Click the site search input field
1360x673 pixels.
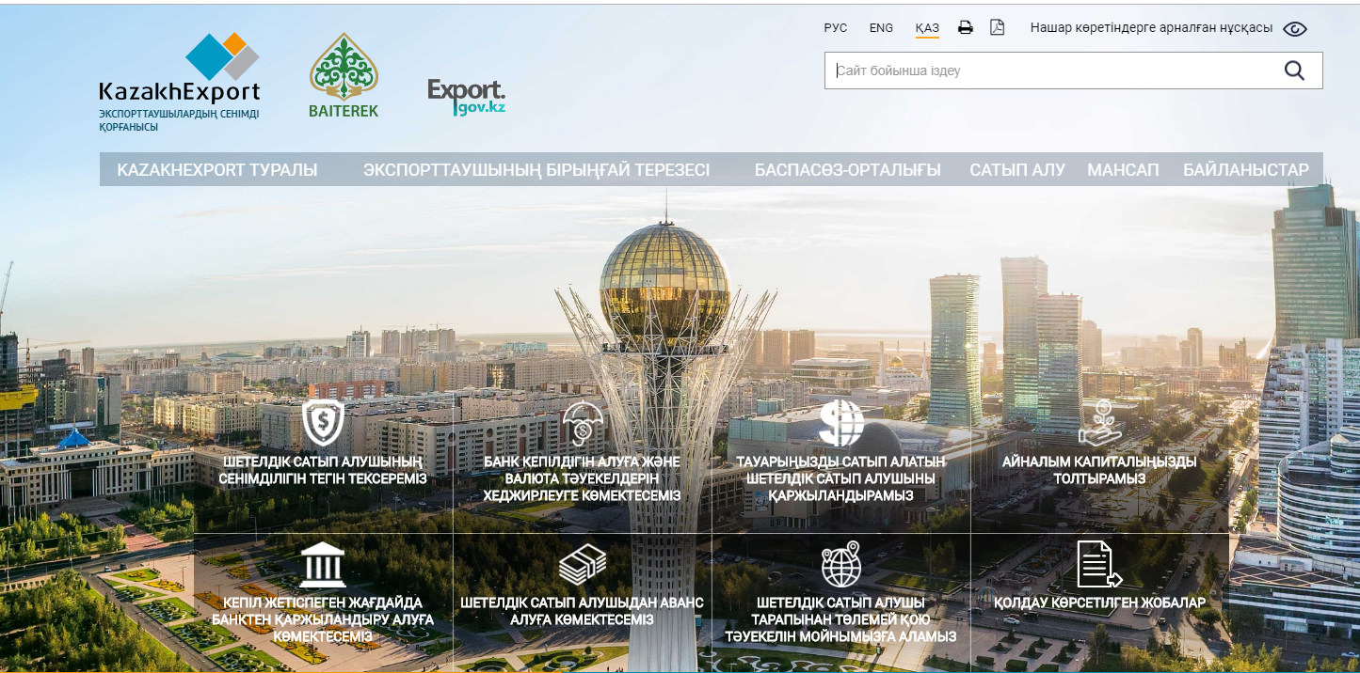pyautogui.click(x=1045, y=70)
